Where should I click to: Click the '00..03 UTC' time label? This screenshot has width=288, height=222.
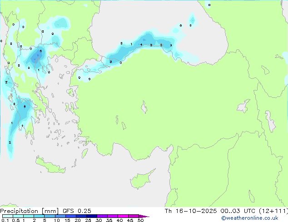[238, 211]
